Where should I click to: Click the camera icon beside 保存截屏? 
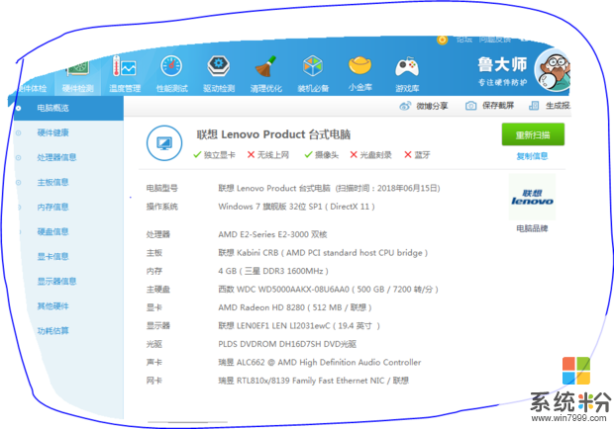click(470, 106)
